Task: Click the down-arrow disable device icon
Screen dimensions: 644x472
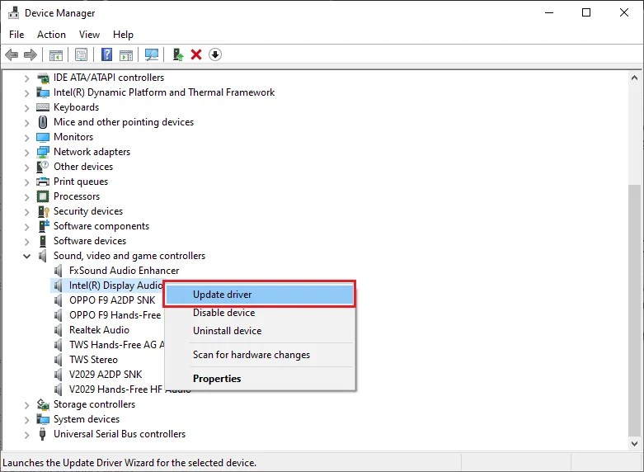Action: [x=215, y=54]
